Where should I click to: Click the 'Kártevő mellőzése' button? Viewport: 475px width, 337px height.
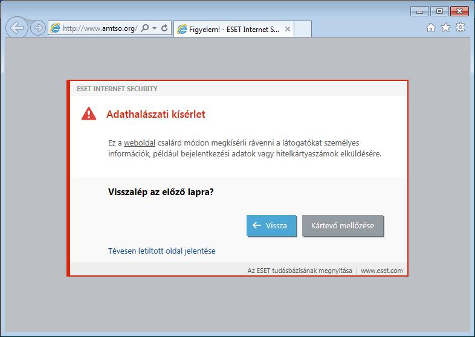coord(343,226)
